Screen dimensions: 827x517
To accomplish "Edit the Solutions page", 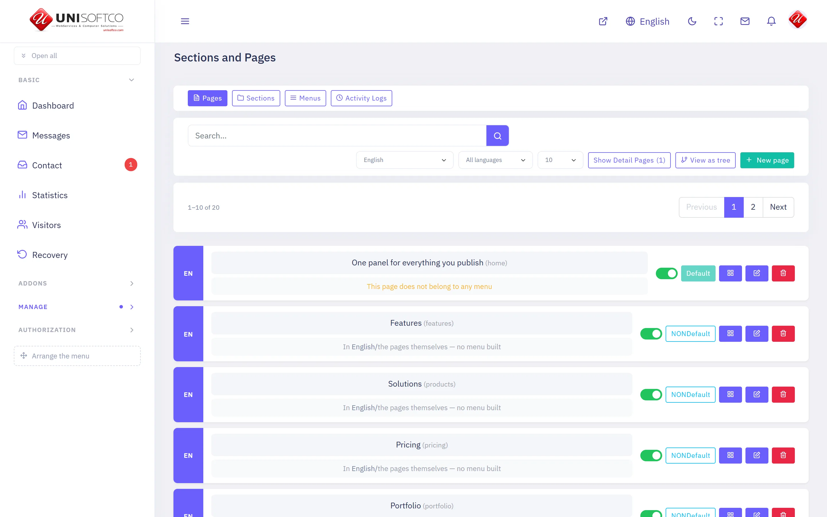I will pyautogui.click(x=757, y=395).
